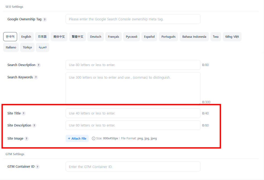Viewport: 264px width, 180px height.
Task: Select the Türkçe language tab
Action: point(27,47)
